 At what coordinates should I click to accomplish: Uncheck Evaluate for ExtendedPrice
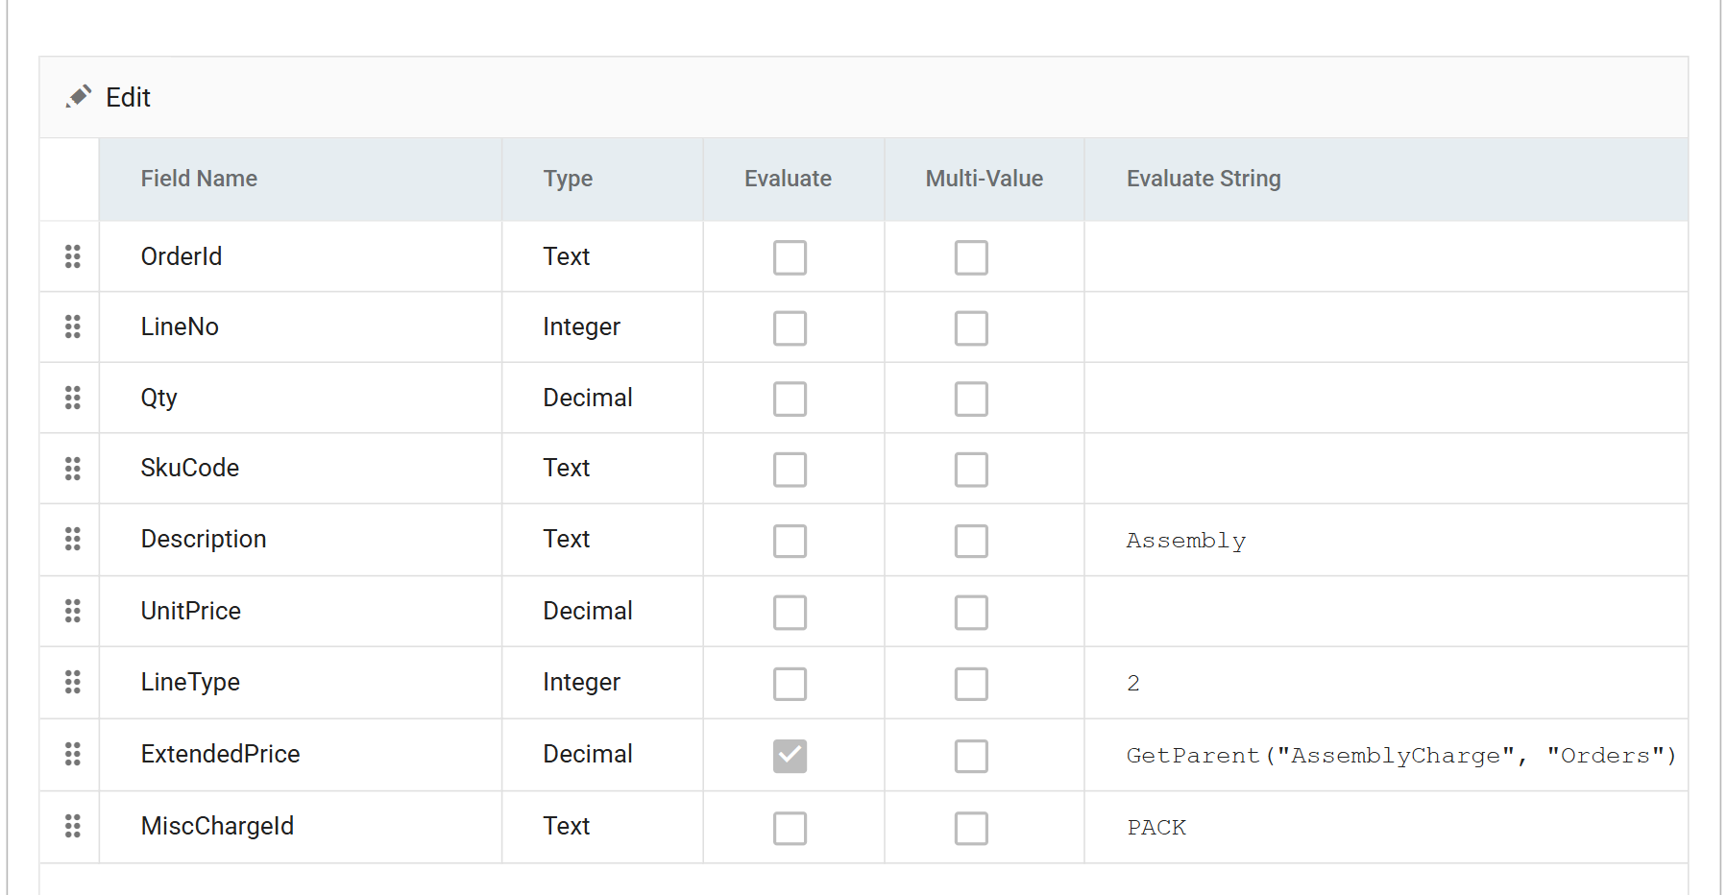pyautogui.click(x=790, y=756)
